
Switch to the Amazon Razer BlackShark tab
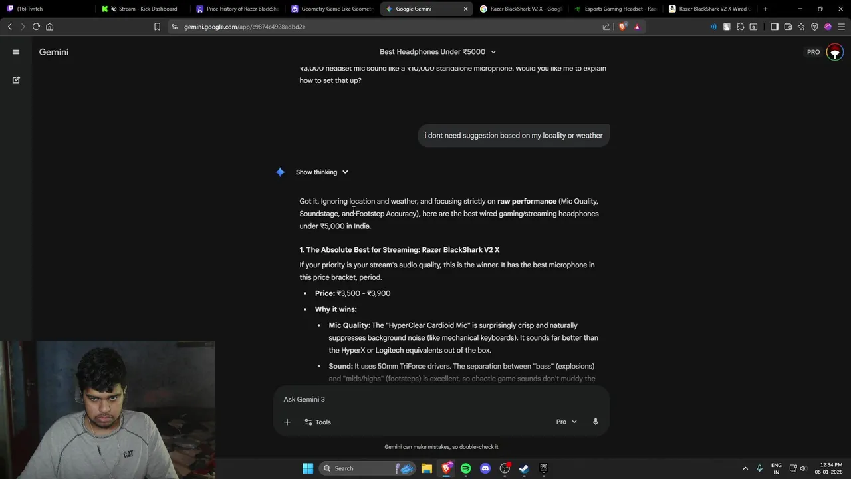click(x=710, y=9)
